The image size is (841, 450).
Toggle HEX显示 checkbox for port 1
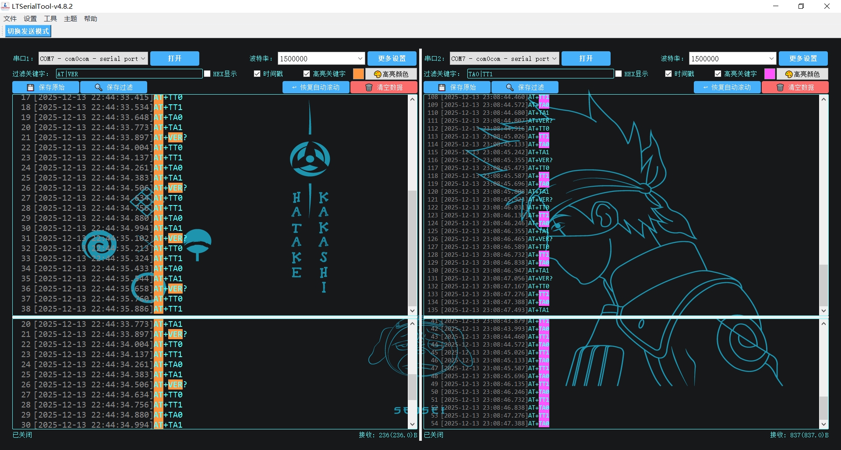point(207,74)
